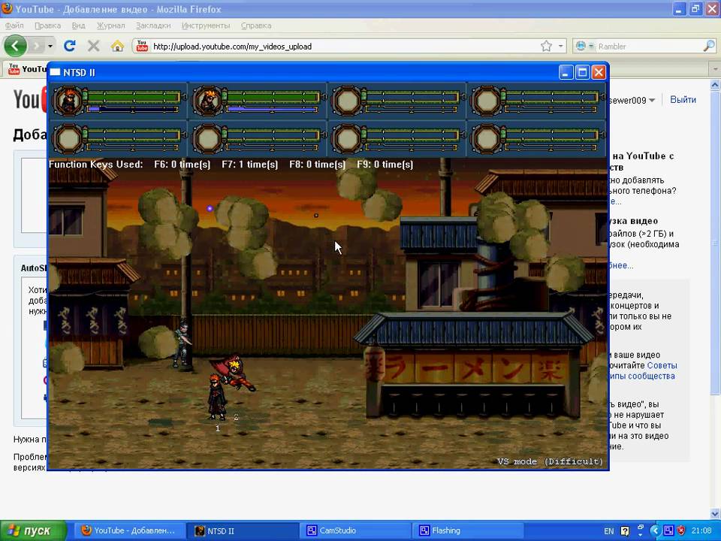The height and width of the screenshot is (541, 721).
Task: Click the page scrollbar down arrow
Action: coord(715,514)
